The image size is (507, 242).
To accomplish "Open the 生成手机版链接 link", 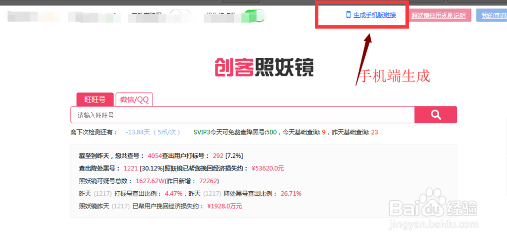I will (x=375, y=15).
